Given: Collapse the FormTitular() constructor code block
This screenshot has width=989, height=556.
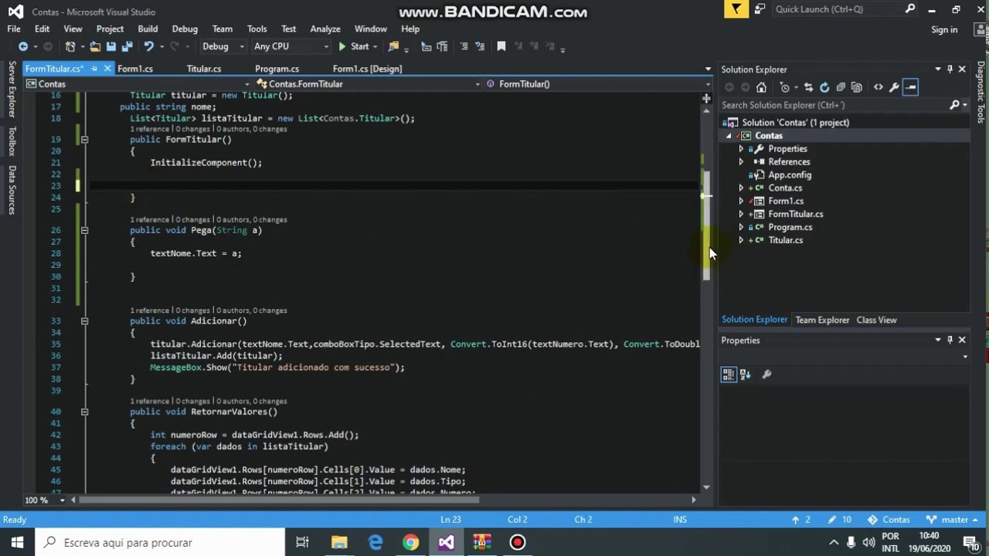Looking at the screenshot, I should point(84,140).
